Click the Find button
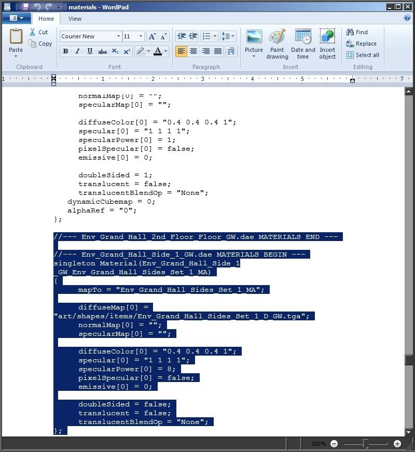The height and width of the screenshot is (452, 415). coord(357,32)
